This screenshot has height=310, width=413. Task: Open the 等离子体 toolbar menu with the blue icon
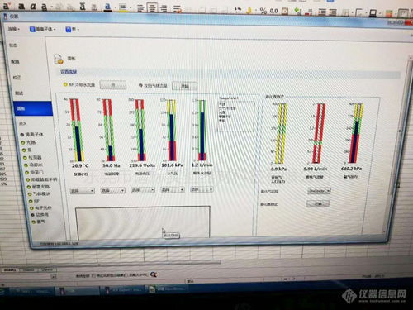42,29
